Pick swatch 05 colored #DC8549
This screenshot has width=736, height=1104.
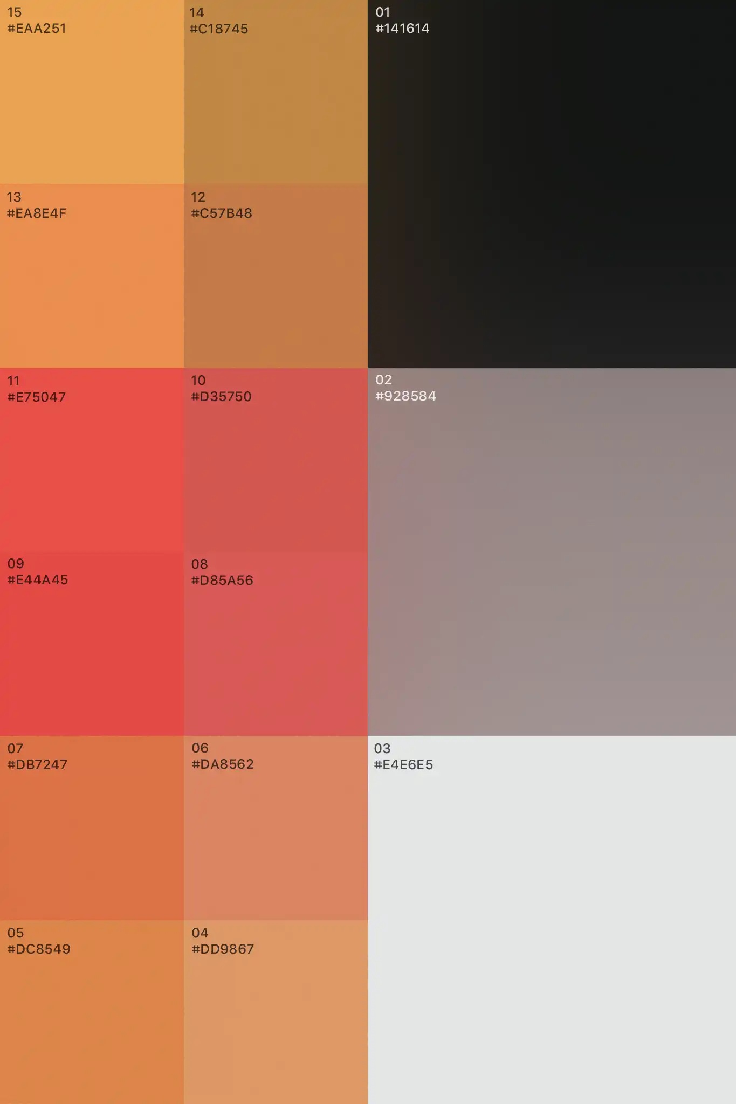click(92, 1012)
